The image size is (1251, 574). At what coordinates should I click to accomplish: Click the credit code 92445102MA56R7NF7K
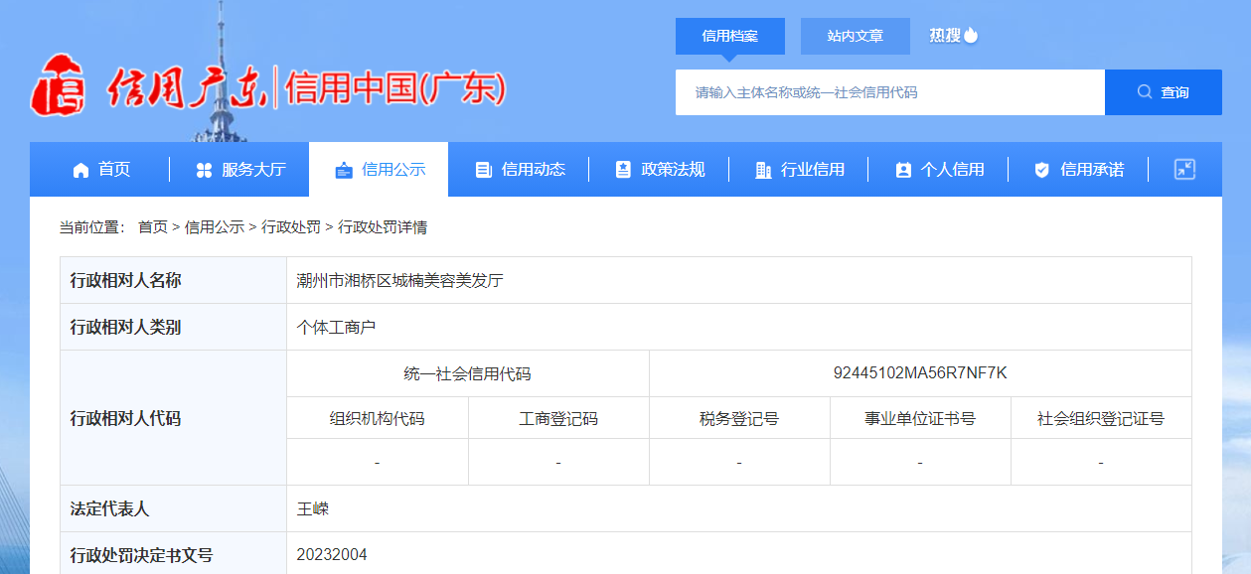(x=920, y=373)
